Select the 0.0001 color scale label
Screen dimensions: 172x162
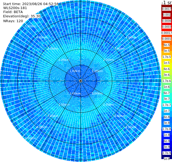click(x=167, y=39)
